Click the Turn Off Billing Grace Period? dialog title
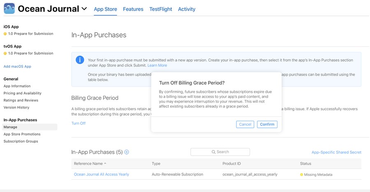This screenshot has height=192, width=370. point(192,83)
